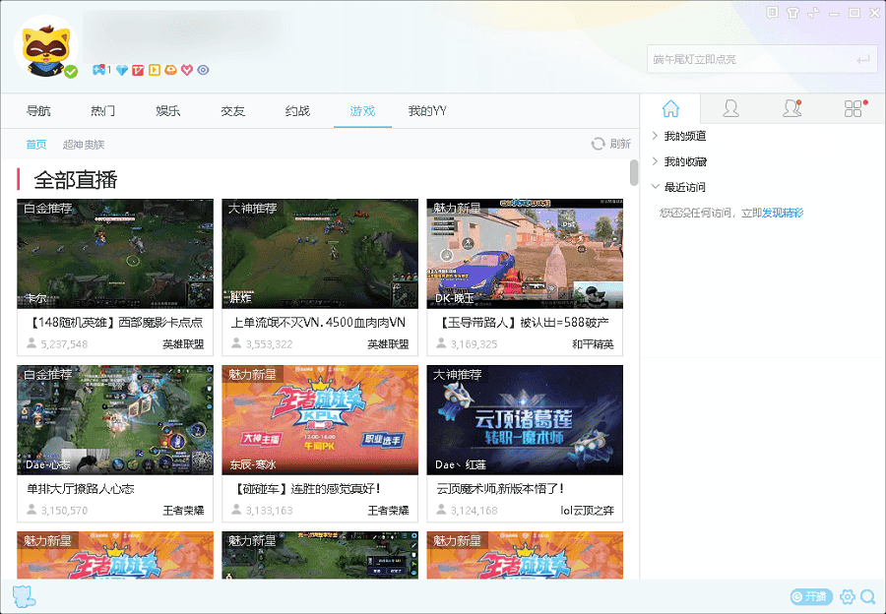Click the green online status check badge
Image resolution: width=886 pixels, height=614 pixels.
71,72
